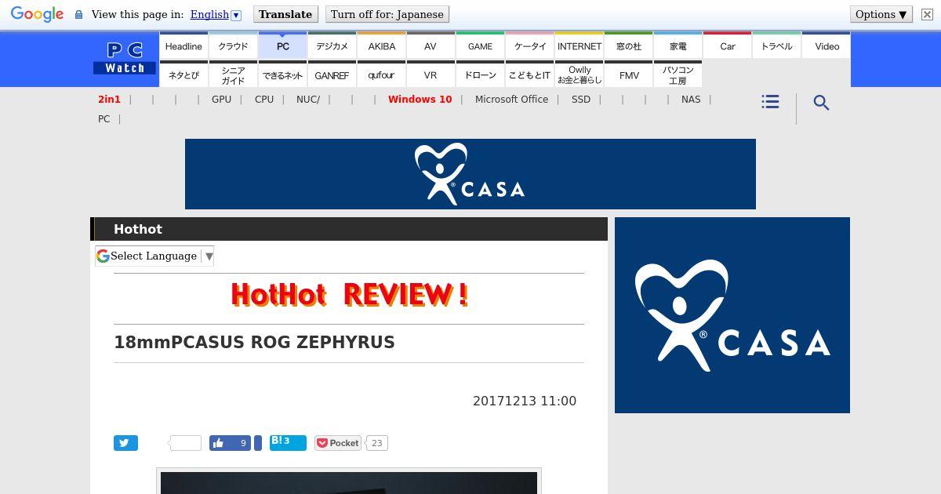Image resolution: width=941 pixels, height=494 pixels.
Task: Open the VR tab
Action: pyautogui.click(x=431, y=74)
